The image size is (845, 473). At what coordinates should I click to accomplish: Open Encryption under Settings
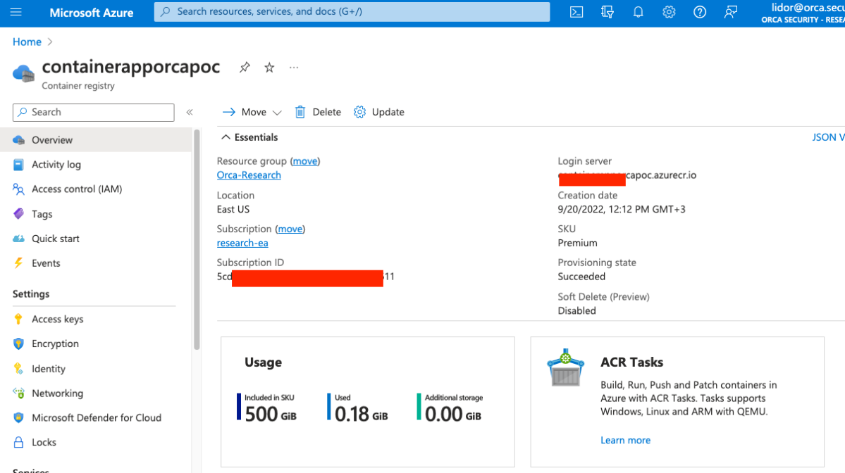tap(96, 343)
